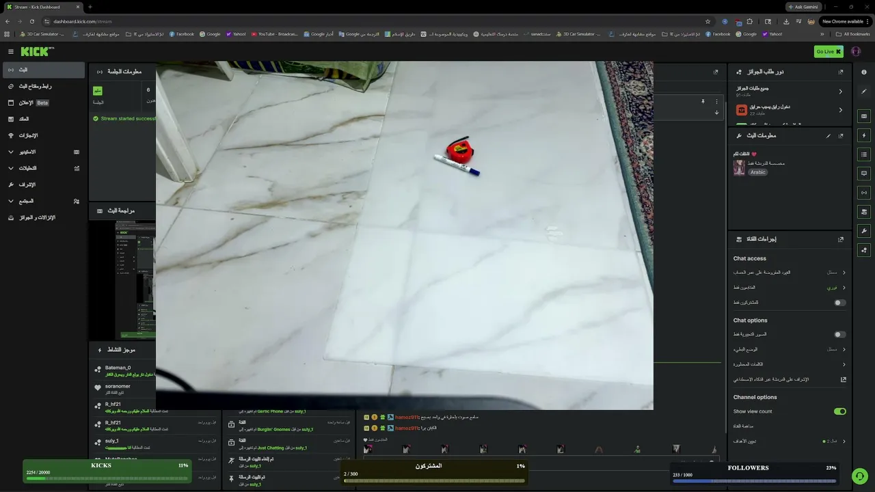Click the pin icon right of the video
The image size is (875, 492).
(x=703, y=102)
